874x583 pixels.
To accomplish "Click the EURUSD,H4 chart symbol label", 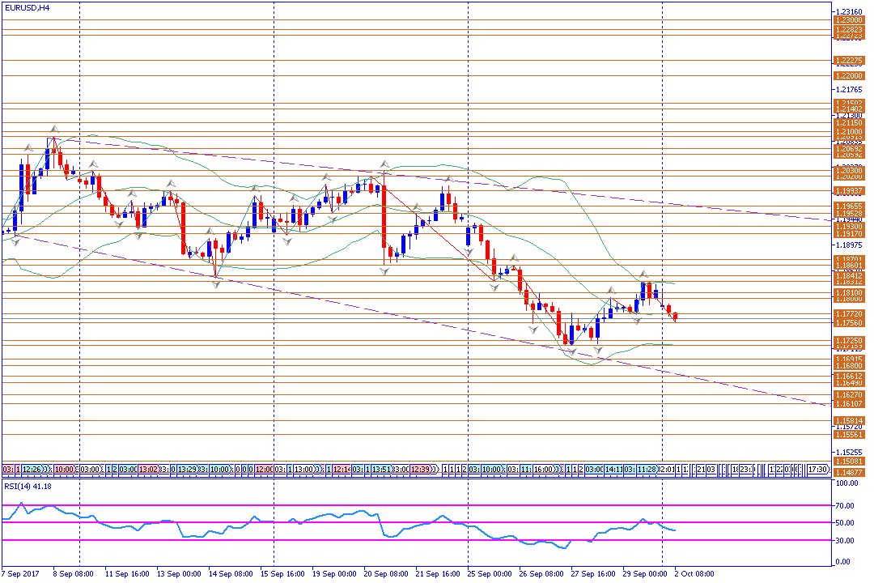I will tap(27, 8).
